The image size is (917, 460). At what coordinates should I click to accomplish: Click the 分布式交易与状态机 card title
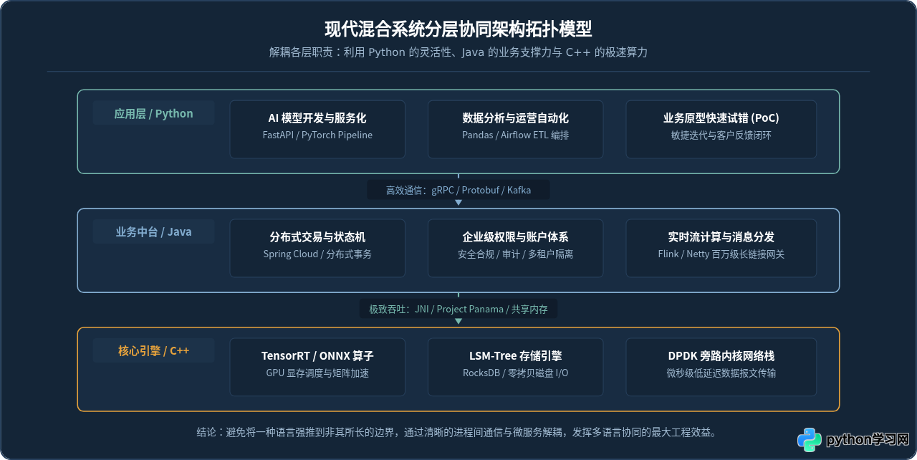point(317,237)
